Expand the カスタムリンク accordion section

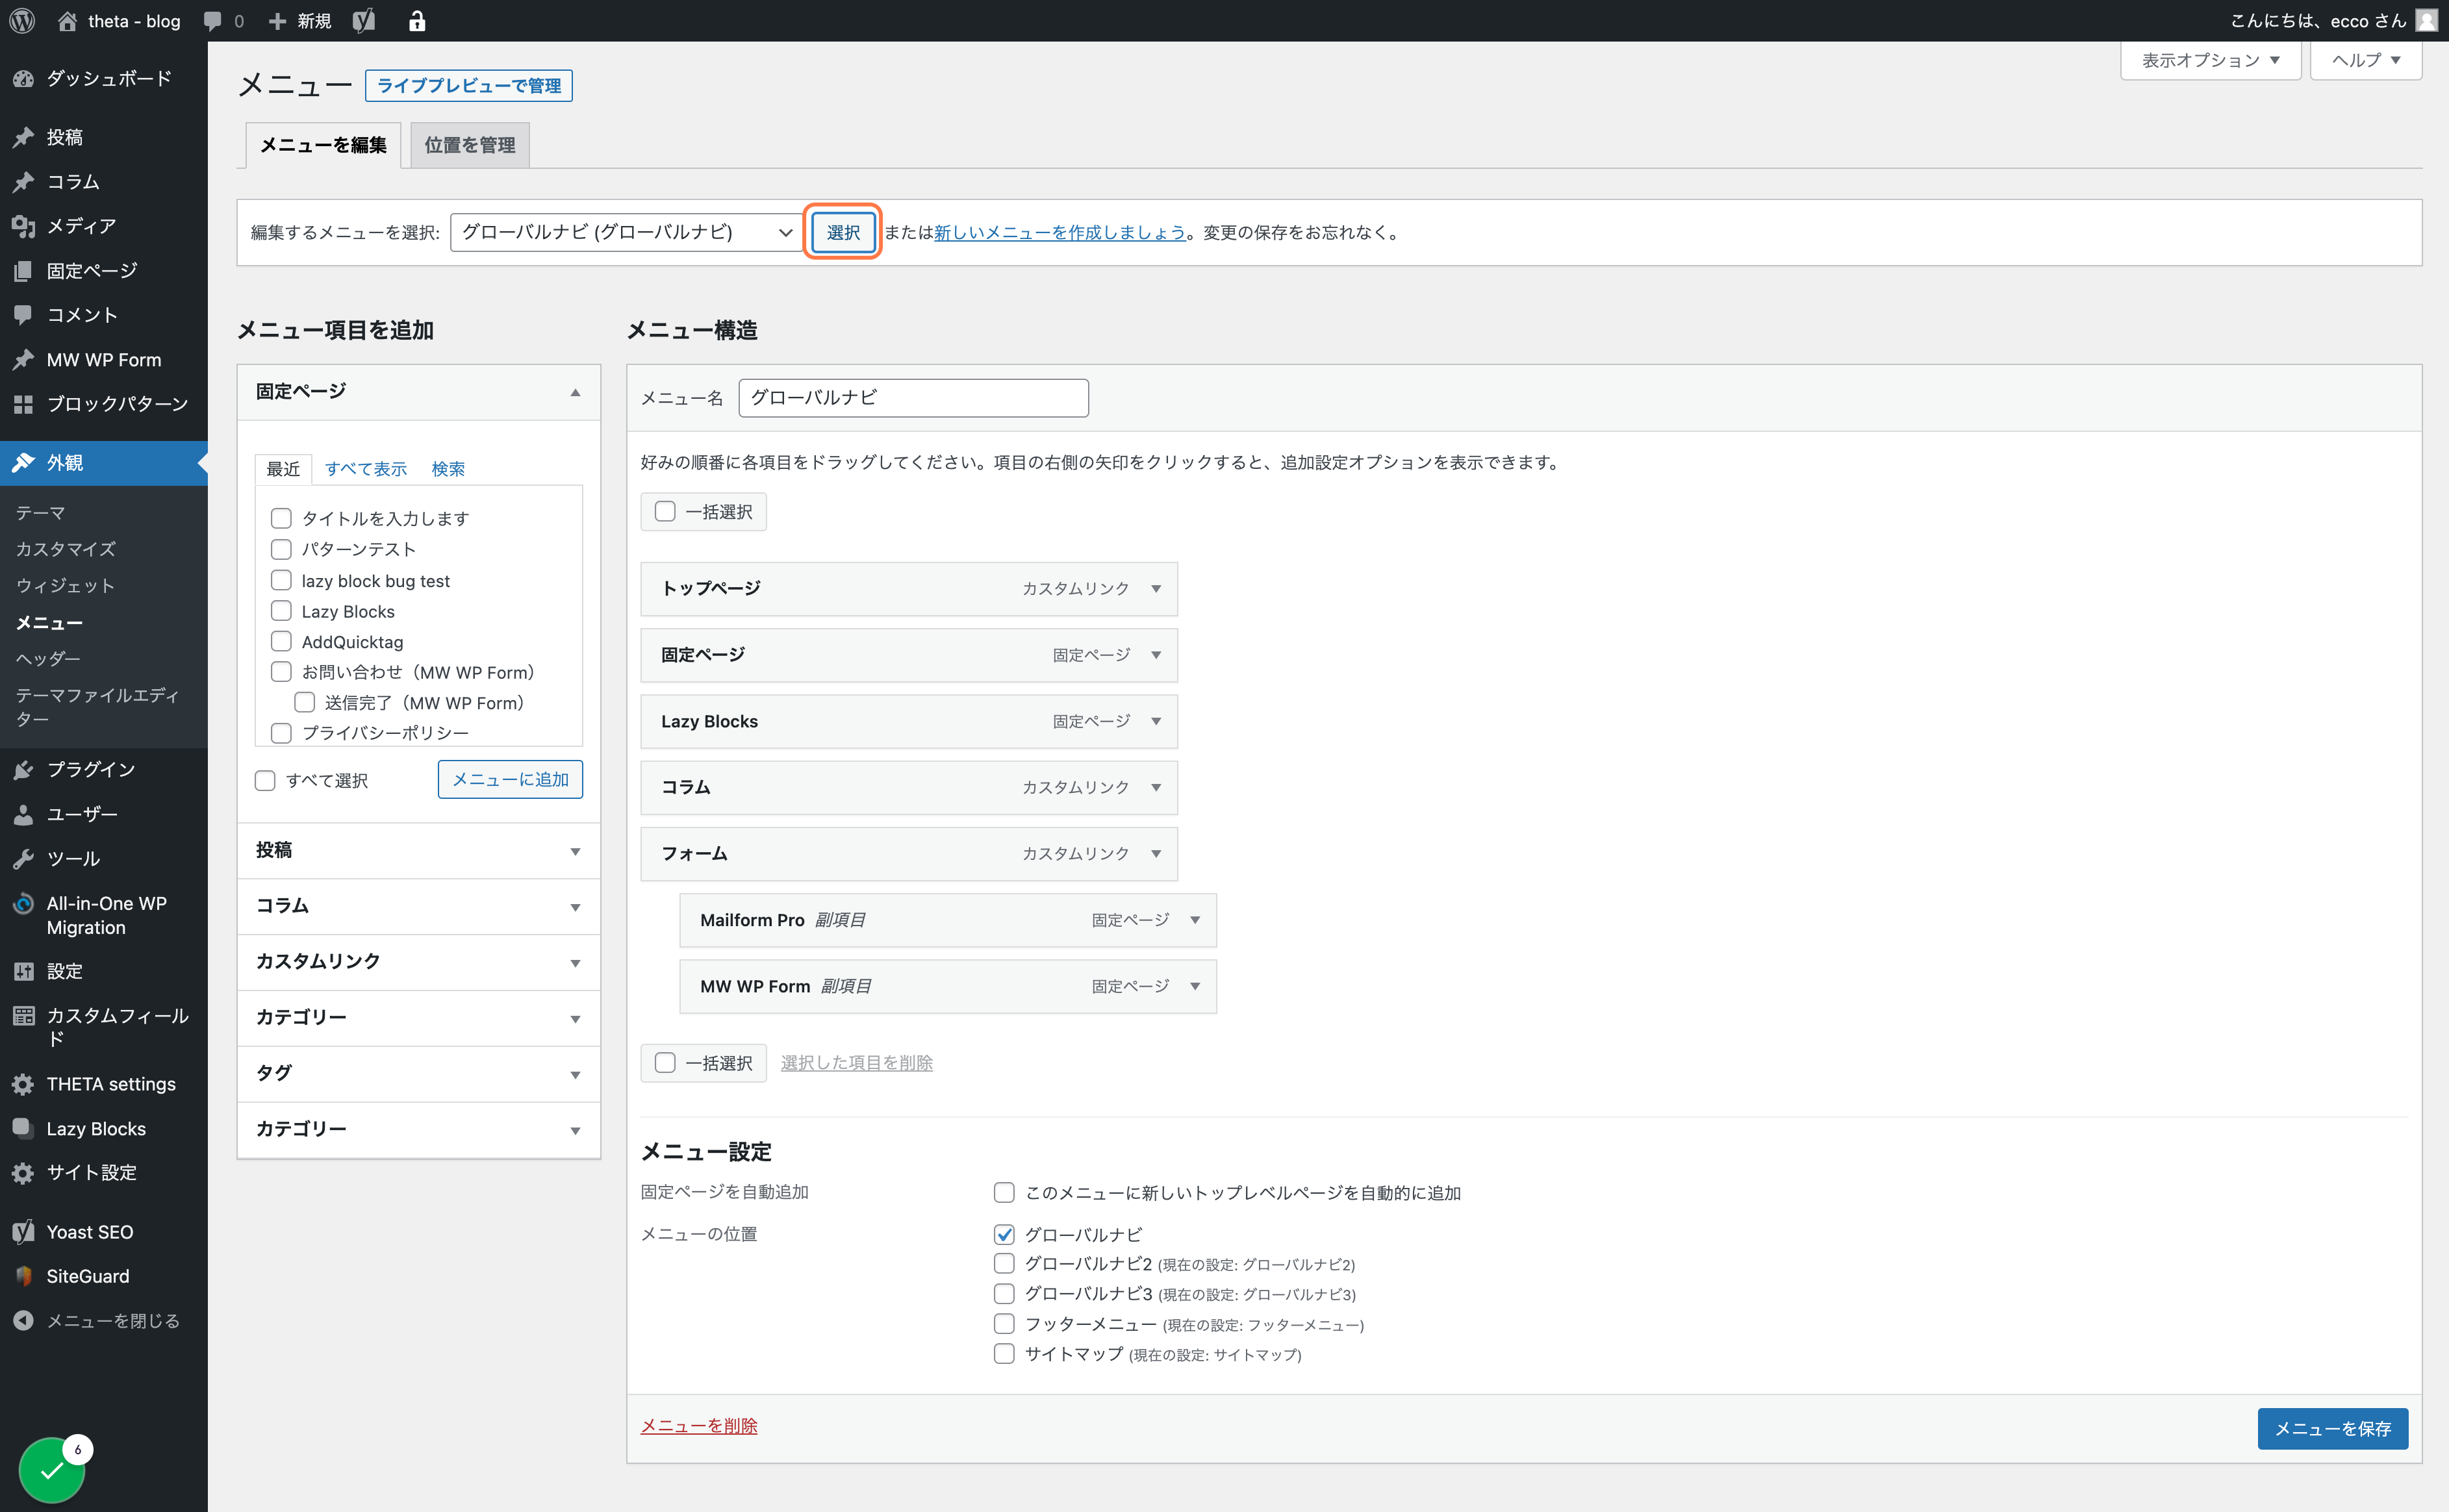[419, 961]
